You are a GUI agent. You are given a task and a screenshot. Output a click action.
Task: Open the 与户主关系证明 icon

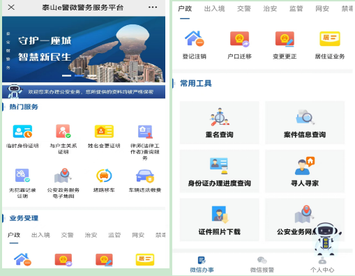[x=63, y=131]
